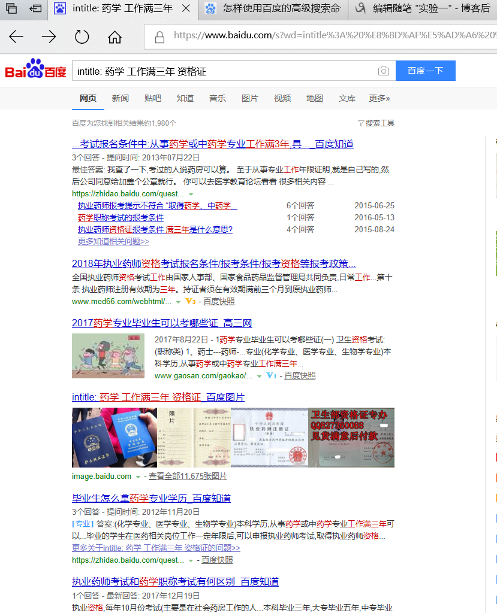This screenshot has width=497, height=613.
Task: Open result 执业药师考试和药学职称考试有何区别
Action: click(175, 582)
